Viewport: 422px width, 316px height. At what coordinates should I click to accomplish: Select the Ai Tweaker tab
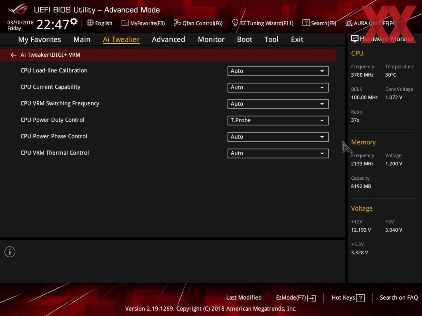click(121, 40)
